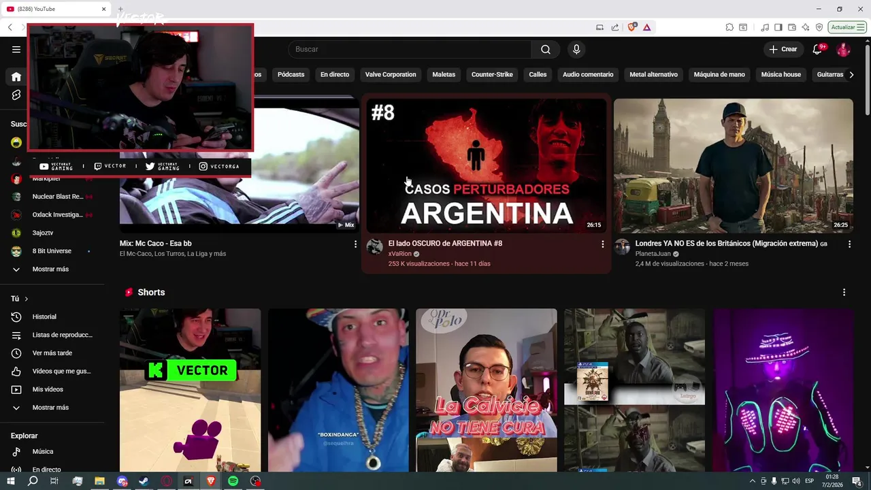Open PlanetaJuan channel link
871x490 pixels.
pyautogui.click(x=653, y=254)
